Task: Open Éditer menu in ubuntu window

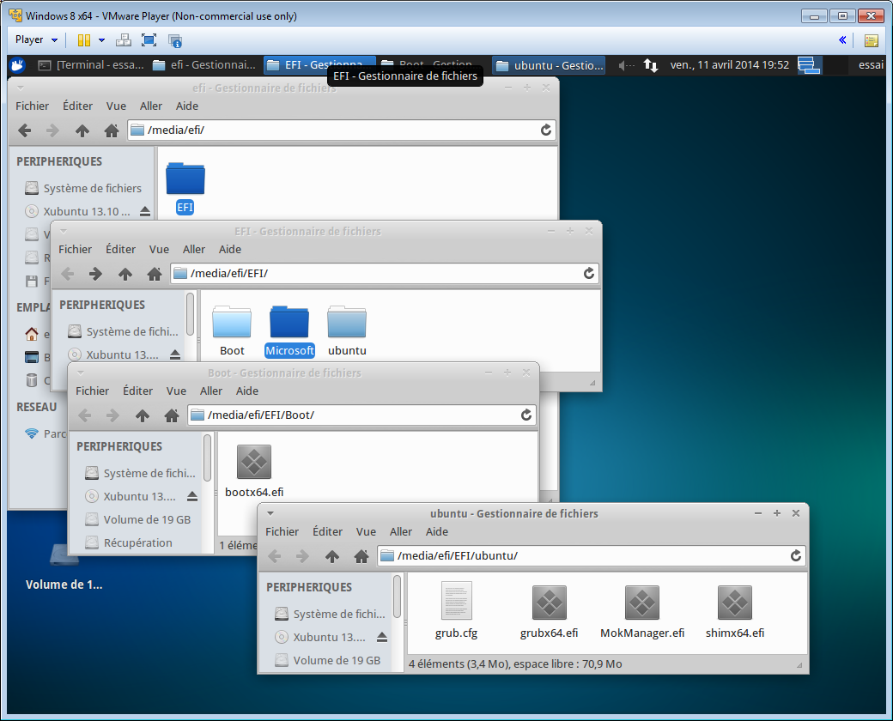Action: [x=327, y=532]
